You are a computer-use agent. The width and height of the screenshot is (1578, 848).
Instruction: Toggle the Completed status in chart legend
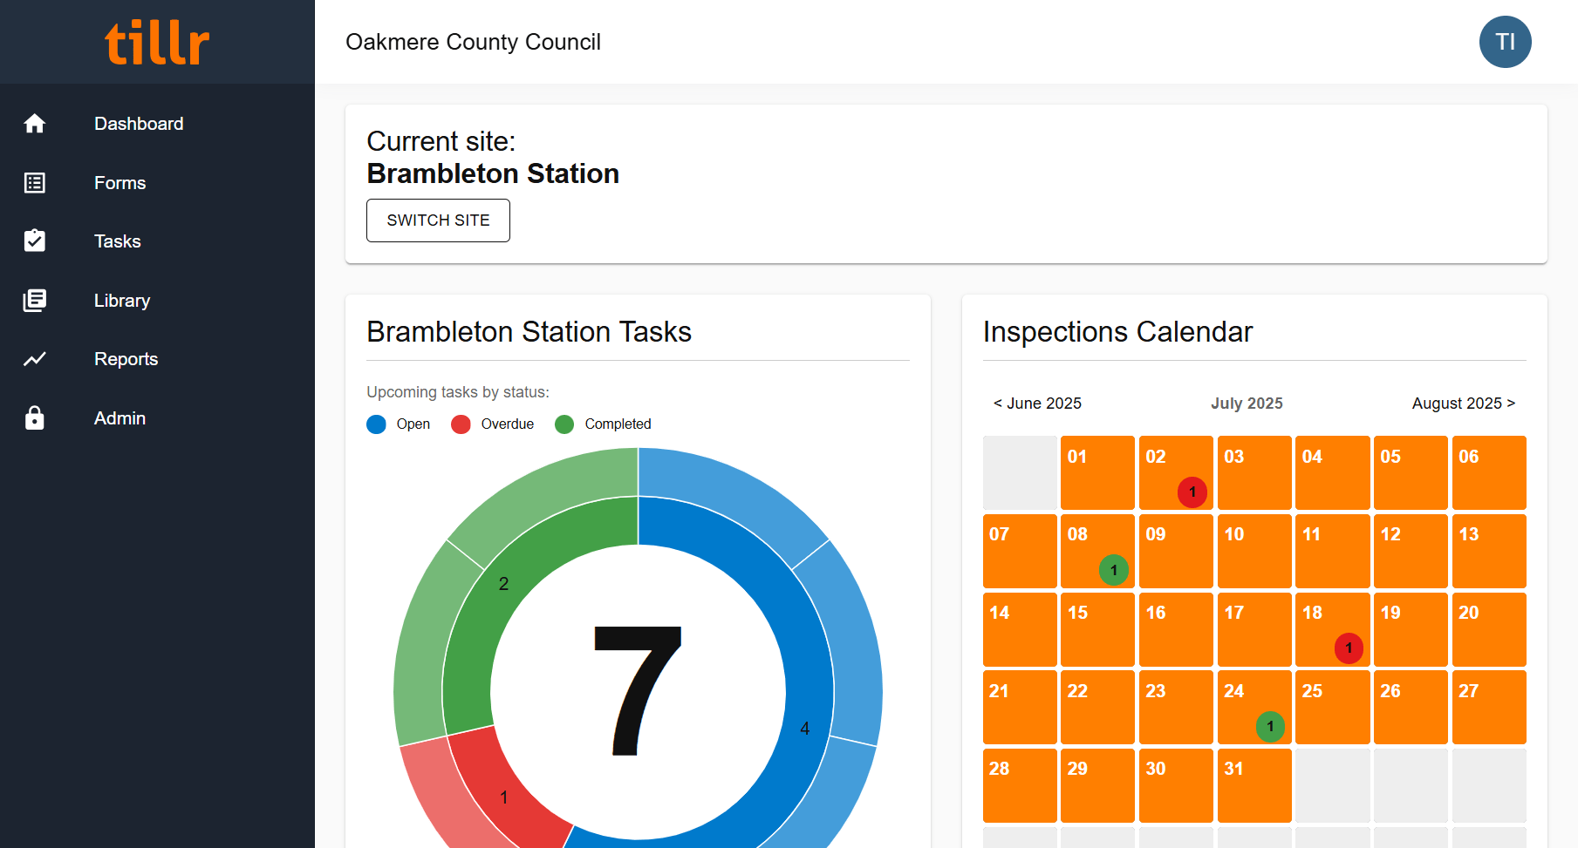(x=603, y=424)
